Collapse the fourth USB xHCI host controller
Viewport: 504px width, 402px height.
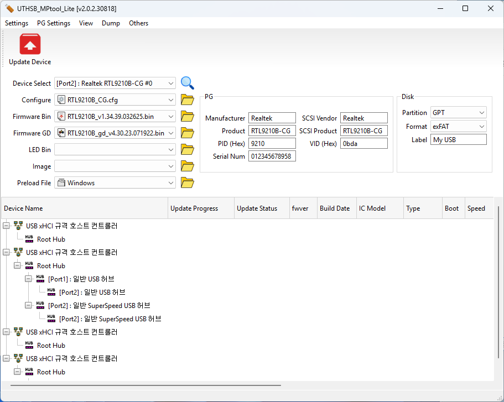click(x=6, y=358)
